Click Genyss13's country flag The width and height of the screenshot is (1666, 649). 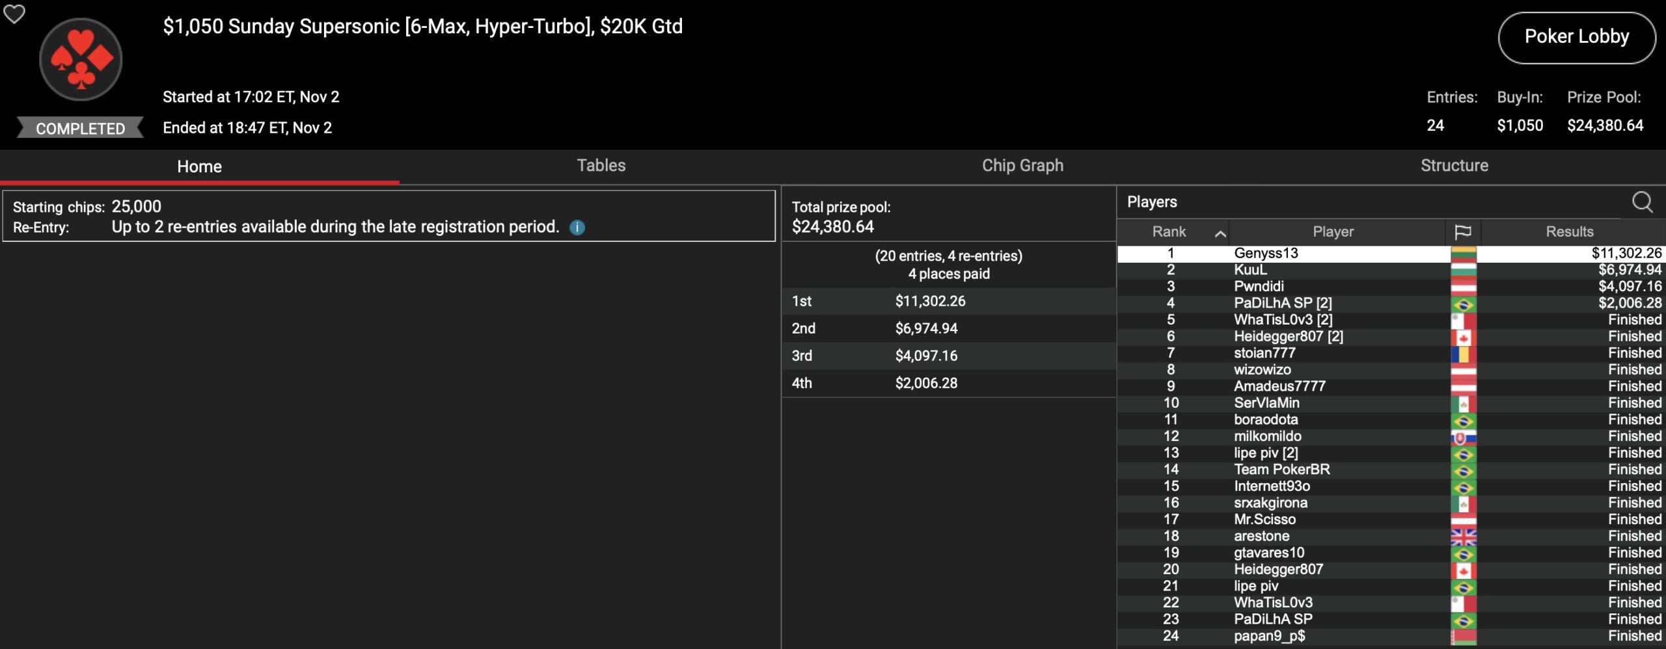[1463, 254]
